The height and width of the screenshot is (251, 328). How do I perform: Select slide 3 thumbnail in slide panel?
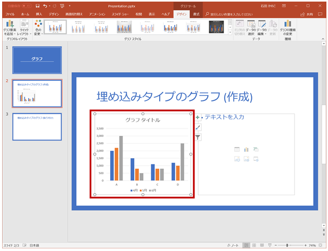(x=37, y=126)
